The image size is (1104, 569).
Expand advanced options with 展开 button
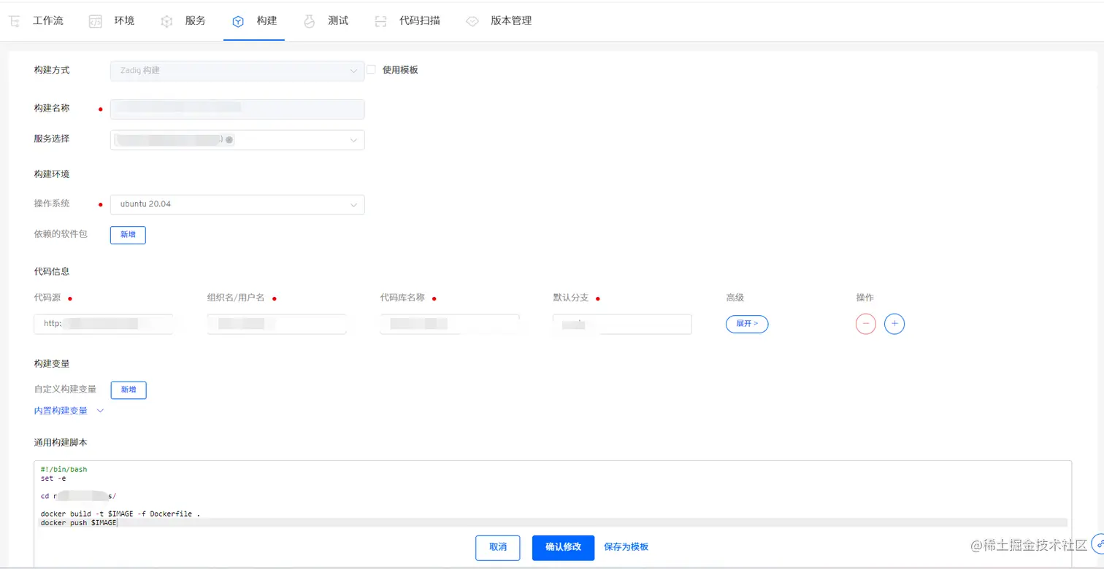point(747,324)
